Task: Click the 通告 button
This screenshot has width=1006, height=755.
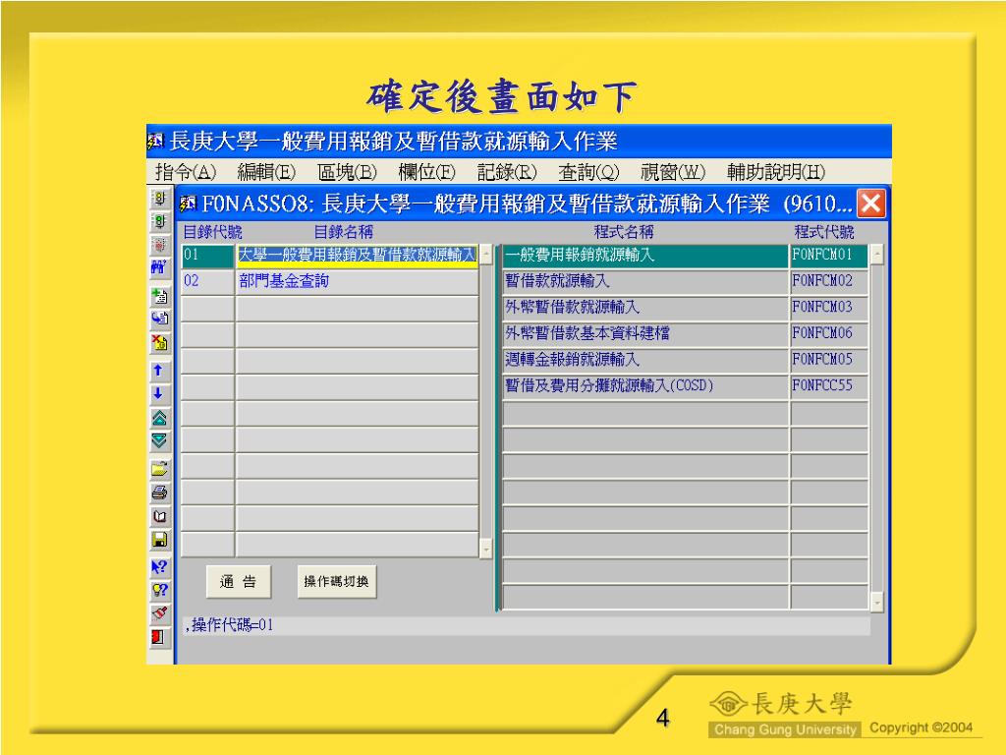Action: [x=239, y=582]
